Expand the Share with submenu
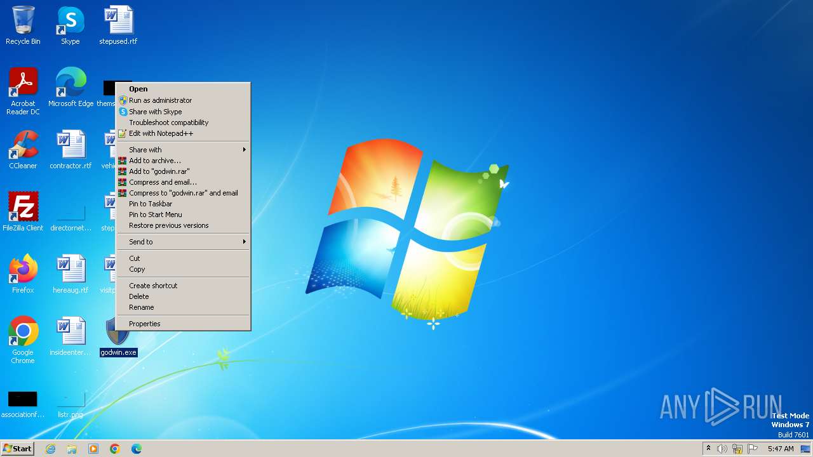The height and width of the screenshot is (457, 813). coord(183,150)
